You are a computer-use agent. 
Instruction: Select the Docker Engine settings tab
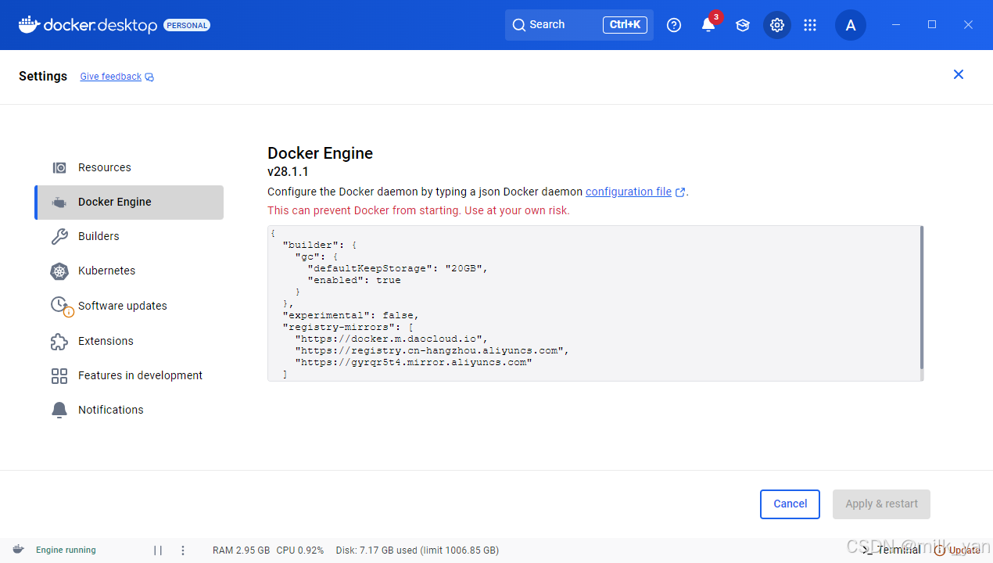(x=129, y=203)
